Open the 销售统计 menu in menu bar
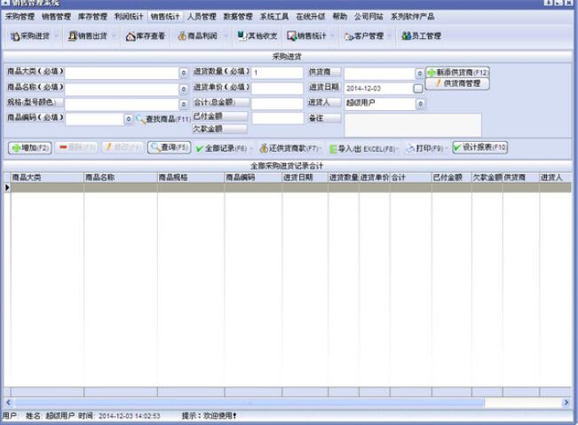Viewport: 578px width, 425px height. 165,17
